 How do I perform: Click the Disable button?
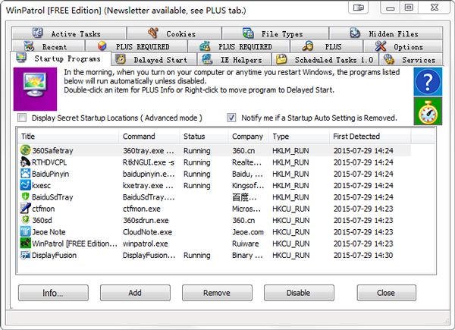[x=299, y=293]
